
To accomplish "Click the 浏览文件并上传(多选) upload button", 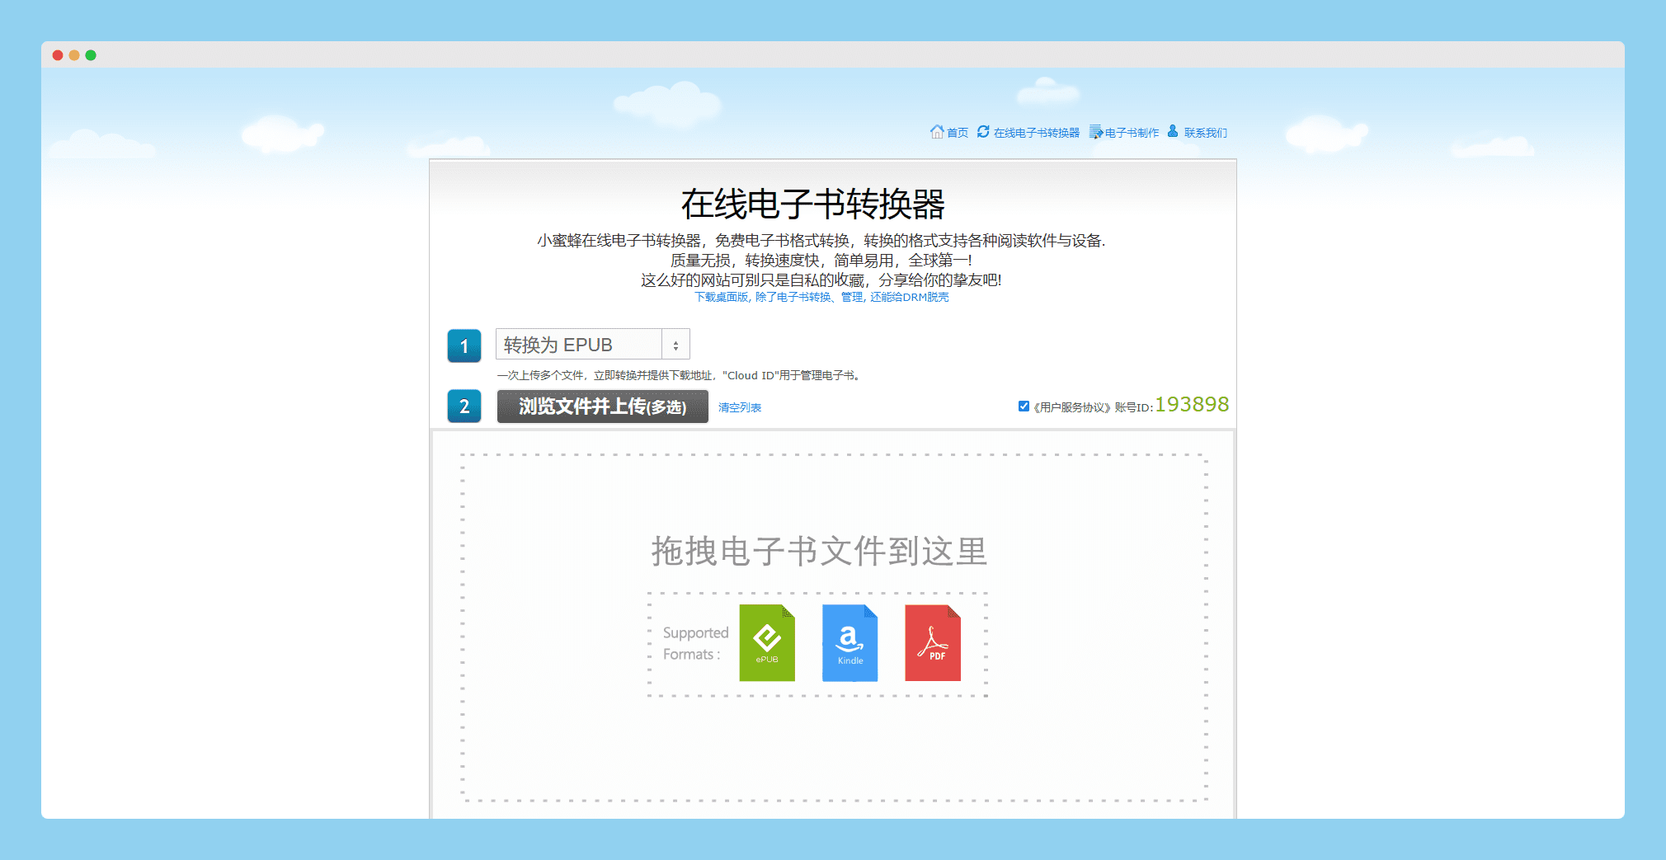I will (602, 407).
